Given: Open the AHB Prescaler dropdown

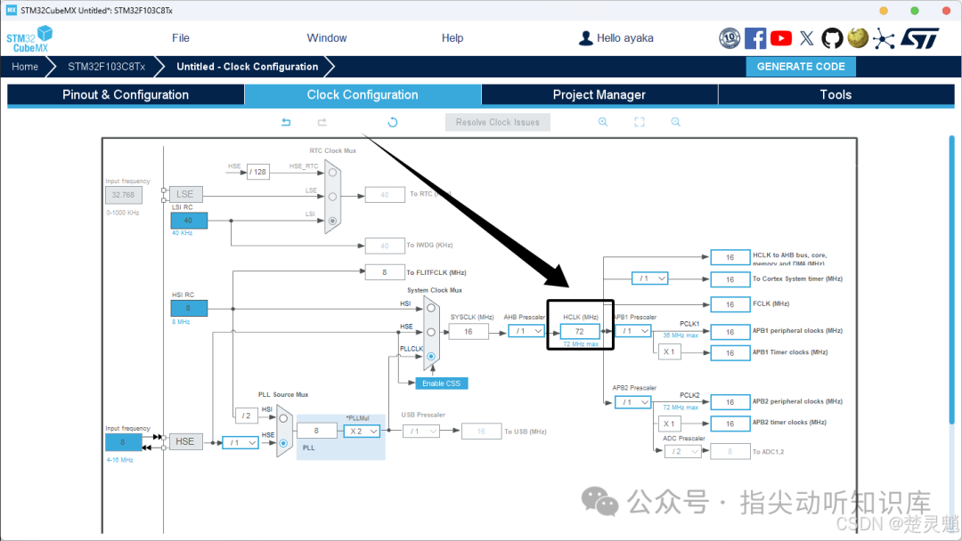Looking at the screenshot, I should click(x=526, y=331).
